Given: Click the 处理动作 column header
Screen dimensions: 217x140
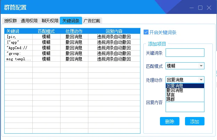Looking at the screenshot, I should tap(74, 31).
